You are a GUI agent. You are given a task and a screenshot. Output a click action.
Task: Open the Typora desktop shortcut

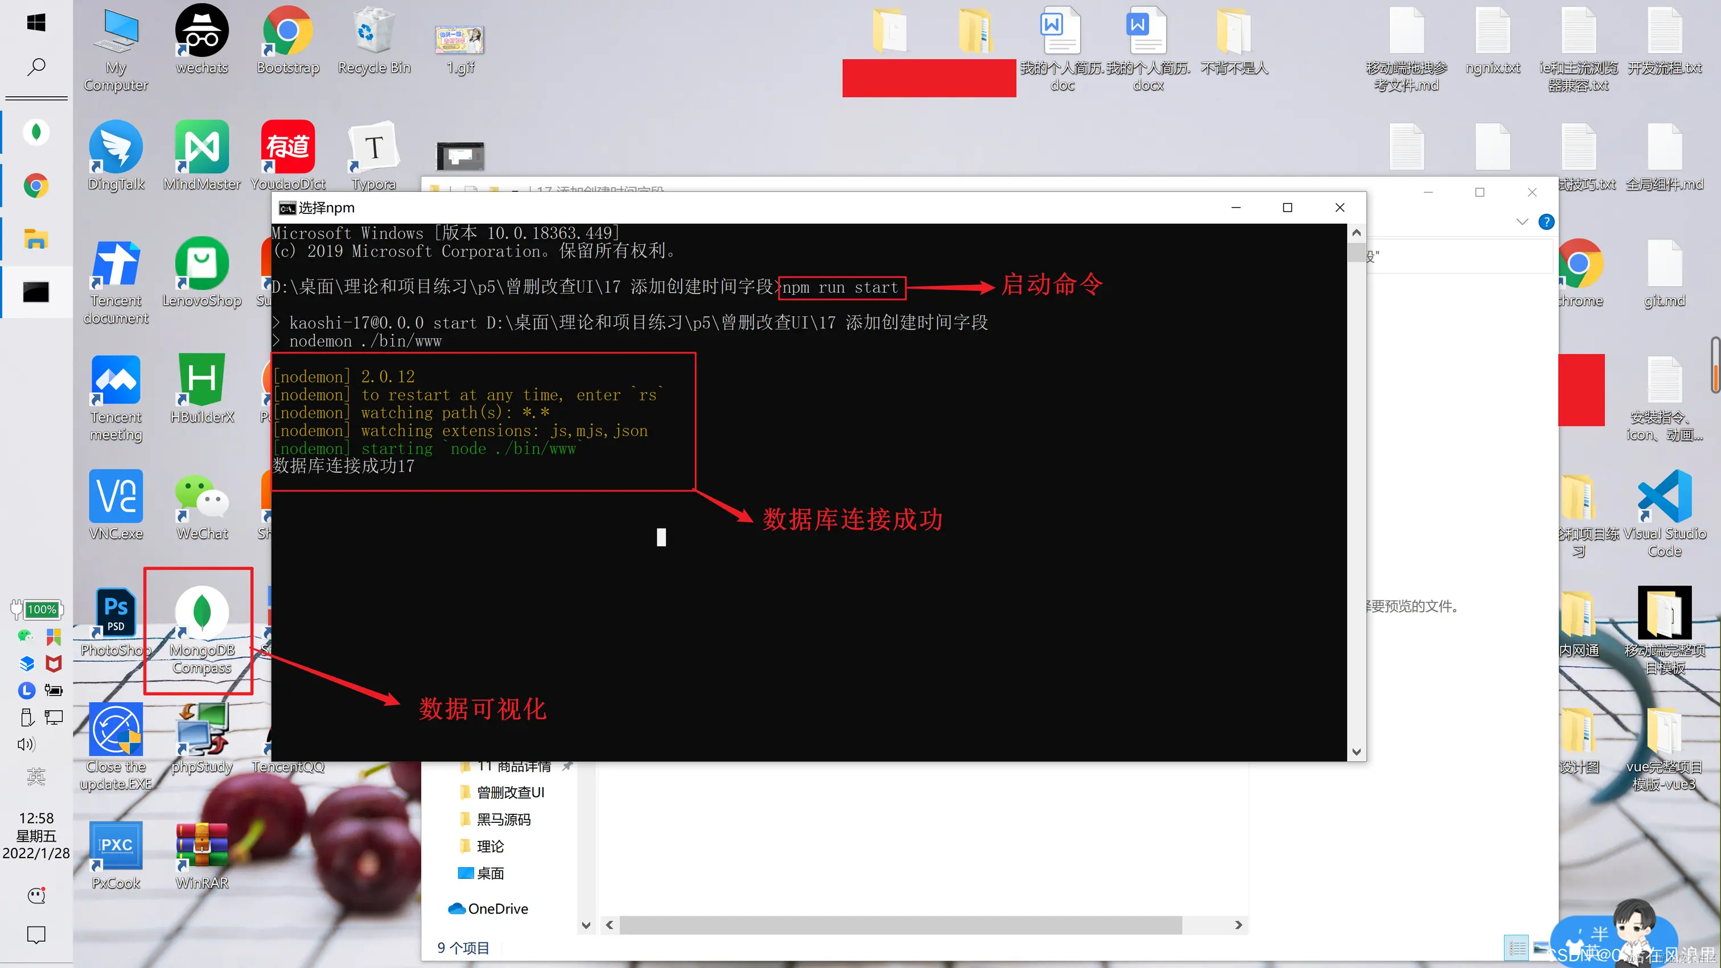click(x=373, y=149)
